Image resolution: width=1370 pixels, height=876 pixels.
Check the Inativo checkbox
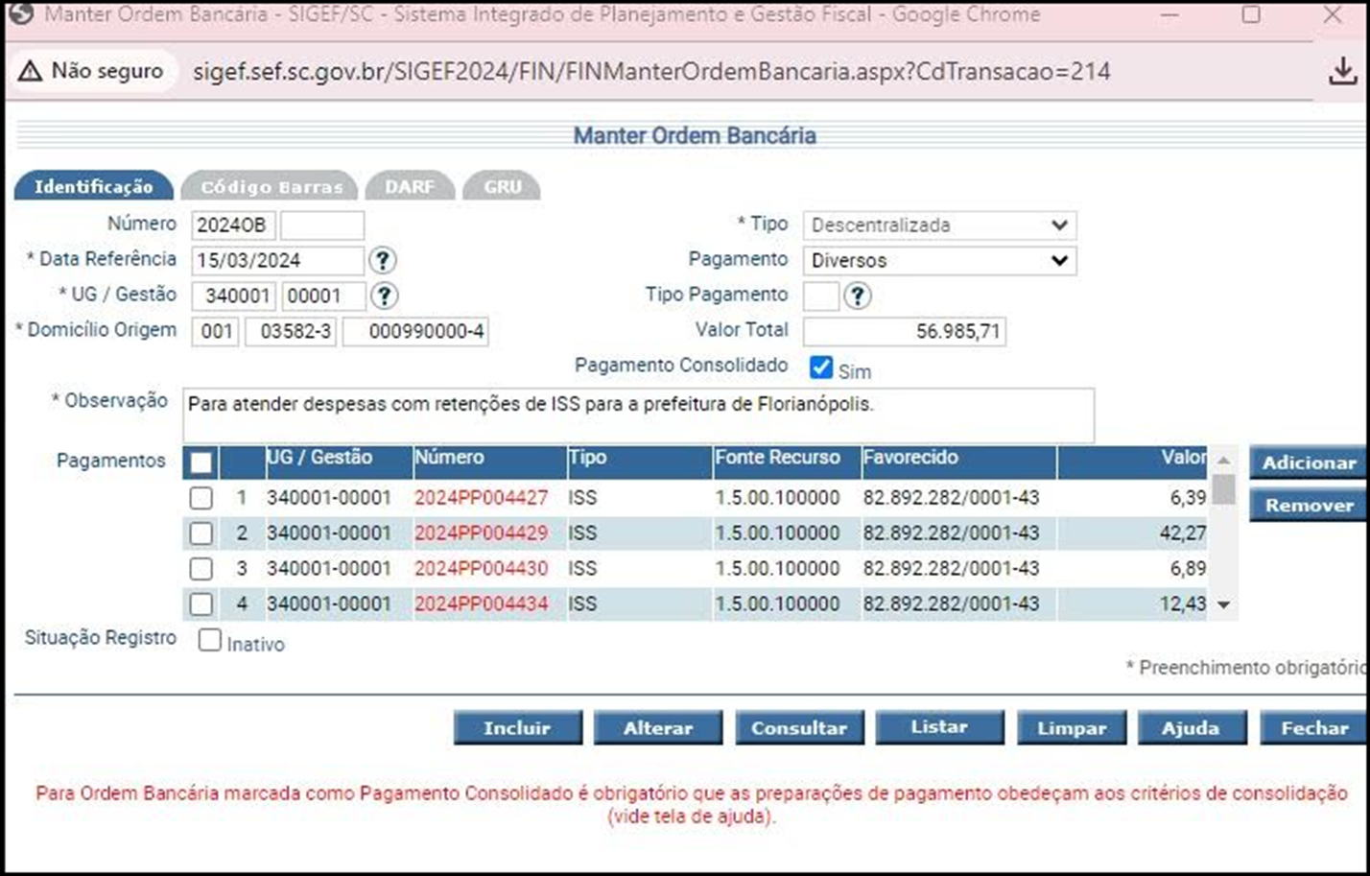[x=209, y=640]
